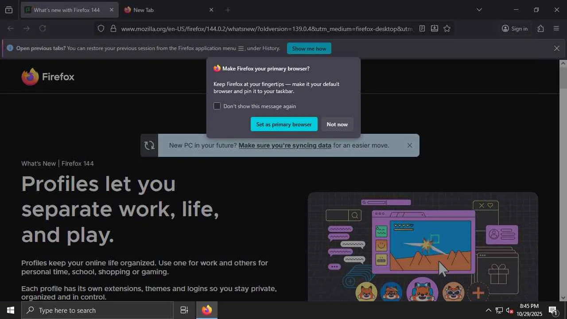
Task: Click the scrollbar down arrow
Action: point(563,298)
